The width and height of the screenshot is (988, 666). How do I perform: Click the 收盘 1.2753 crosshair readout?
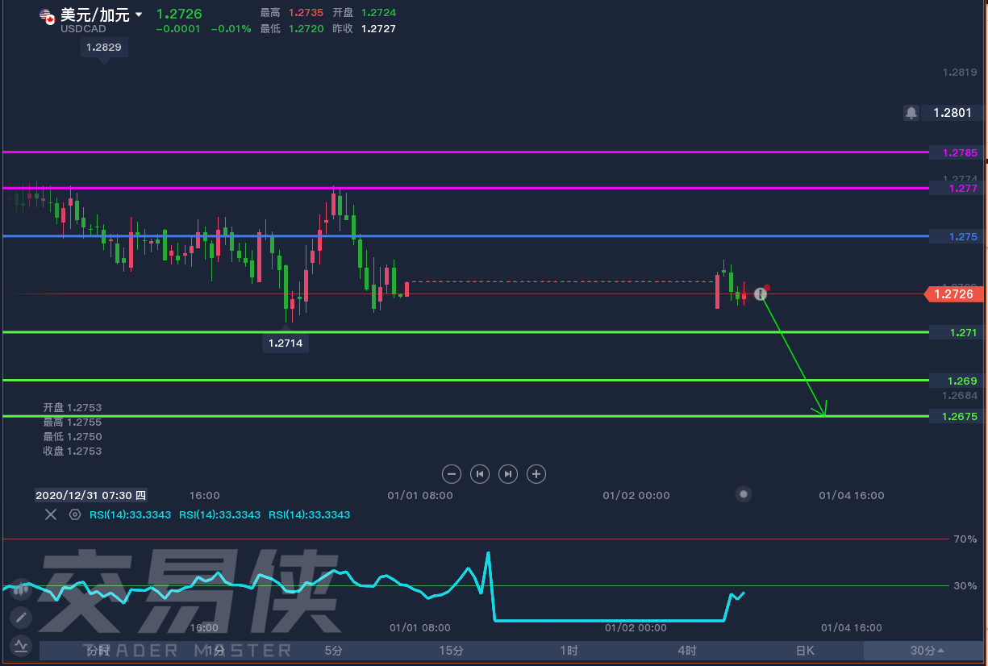tap(73, 452)
